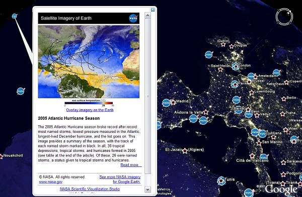Image resolution: width=302 pixels, height=197 pixels.
Task: Click the NASA logo in balloon header
Action: click(x=133, y=18)
